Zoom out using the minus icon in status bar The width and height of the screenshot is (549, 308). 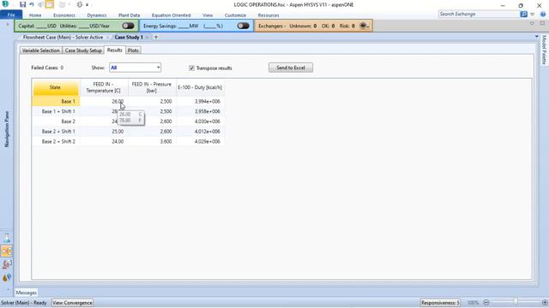pos(486,302)
